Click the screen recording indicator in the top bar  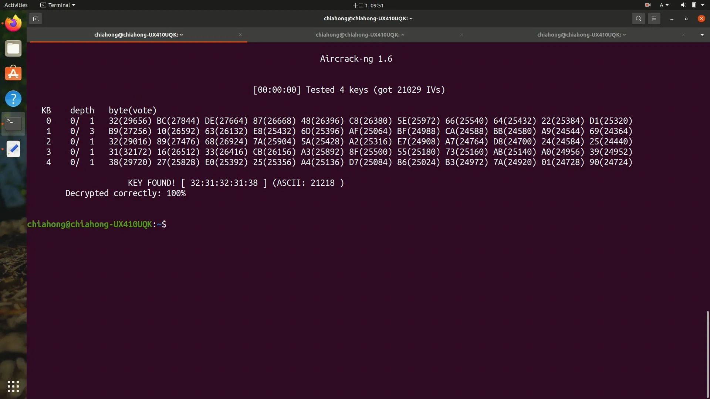point(648,5)
